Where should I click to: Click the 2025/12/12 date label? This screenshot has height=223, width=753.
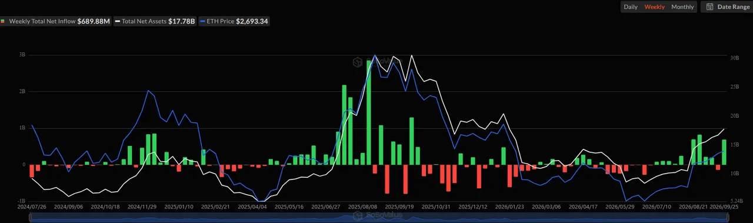click(x=472, y=207)
